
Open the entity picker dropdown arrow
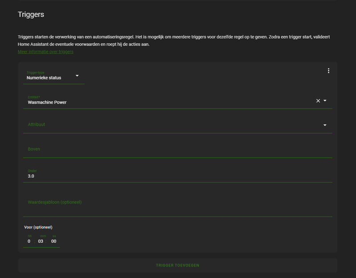(x=325, y=101)
